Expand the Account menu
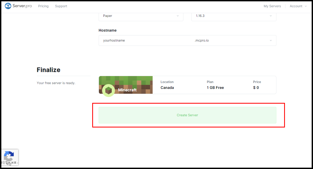This screenshot has width=313, height=169. (298, 6)
